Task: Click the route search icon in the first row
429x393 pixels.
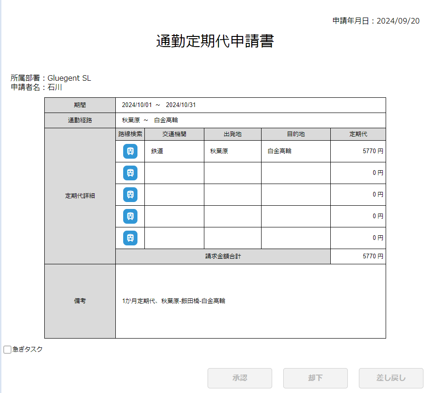Action: (x=130, y=151)
